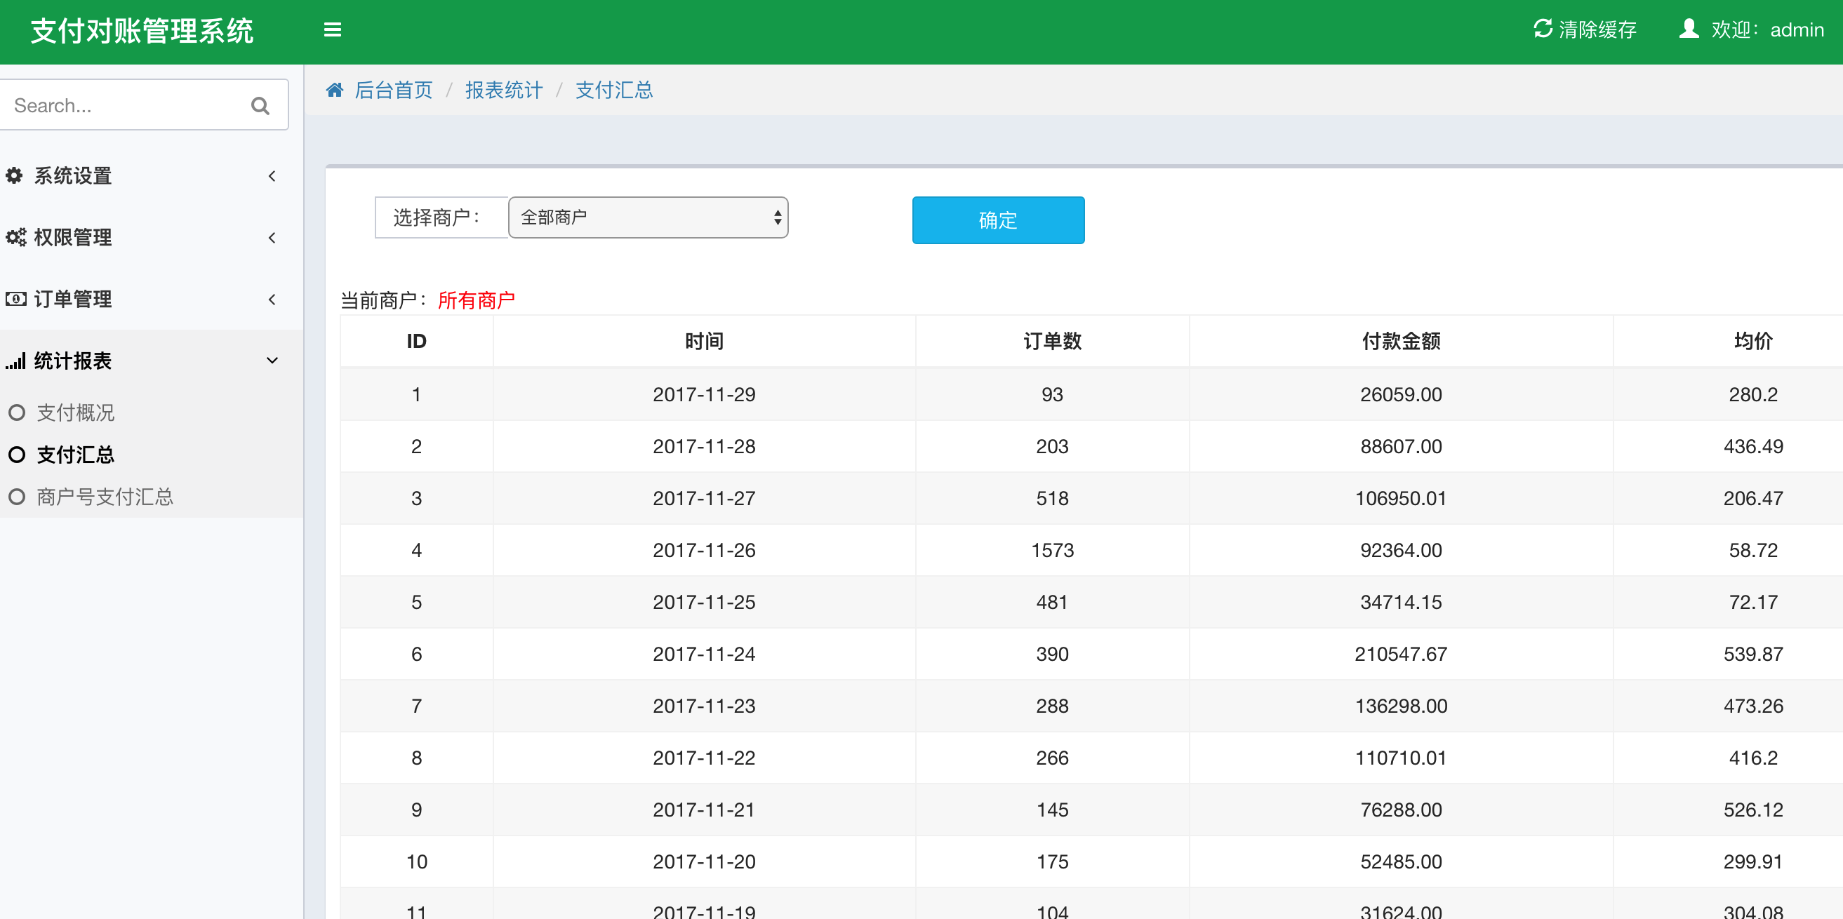
Task: Click the 时间 column header
Action: [x=704, y=341]
